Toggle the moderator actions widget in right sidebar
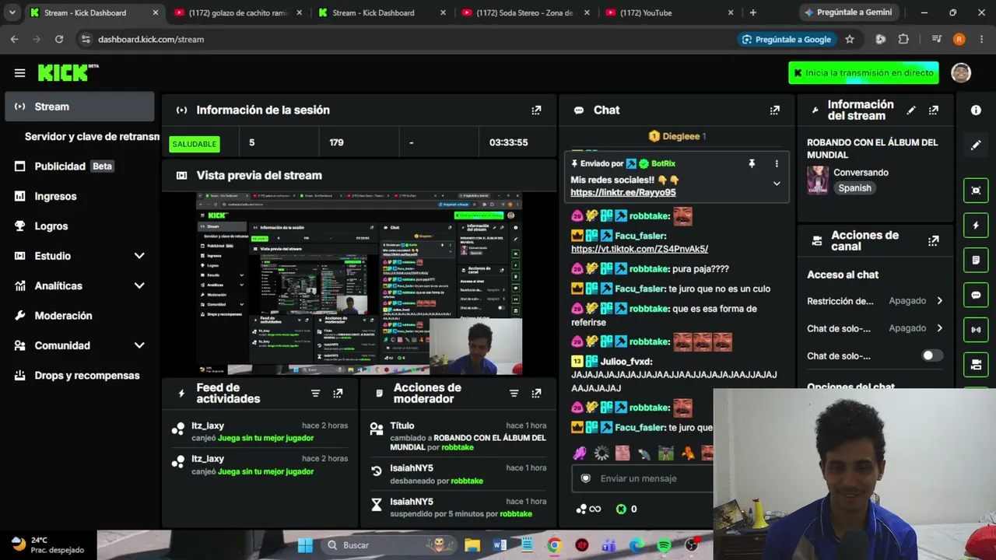996x560 pixels. (976, 260)
